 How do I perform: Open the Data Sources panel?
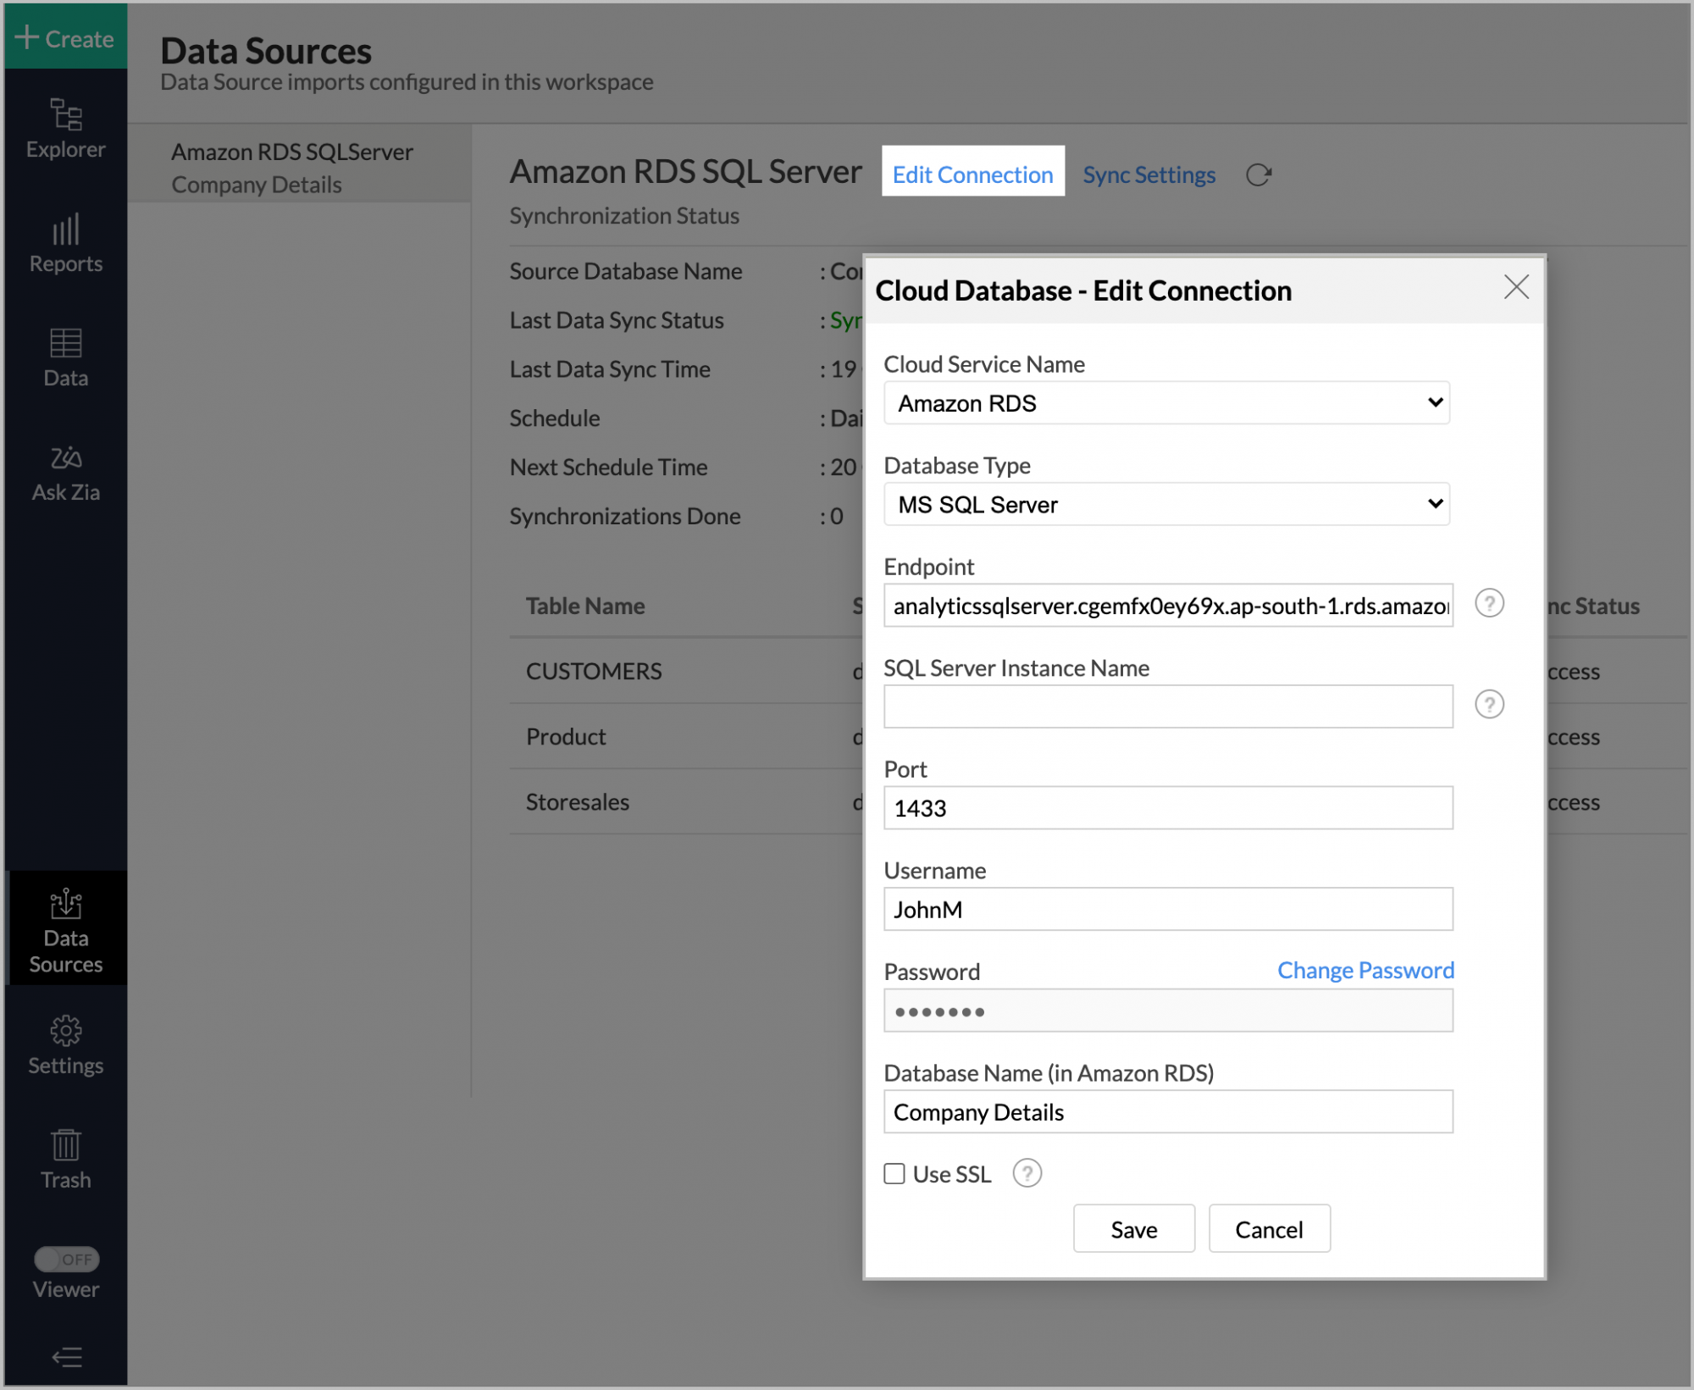(x=65, y=929)
